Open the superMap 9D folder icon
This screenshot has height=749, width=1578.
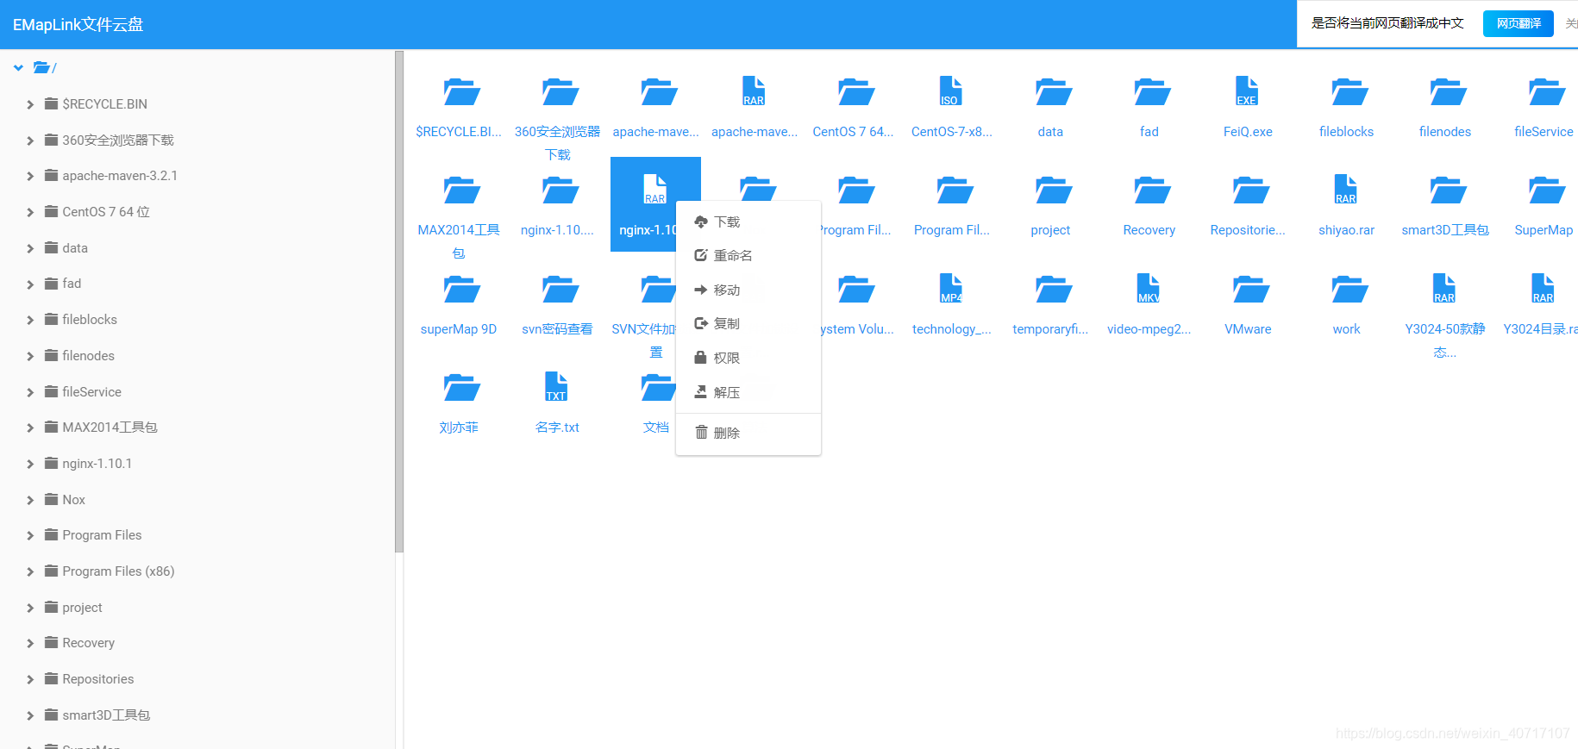(x=461, y=289)
